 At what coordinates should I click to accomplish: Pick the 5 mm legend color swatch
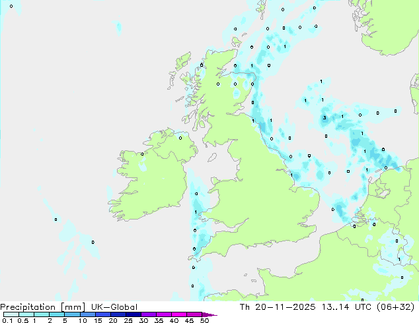[72, 314]
